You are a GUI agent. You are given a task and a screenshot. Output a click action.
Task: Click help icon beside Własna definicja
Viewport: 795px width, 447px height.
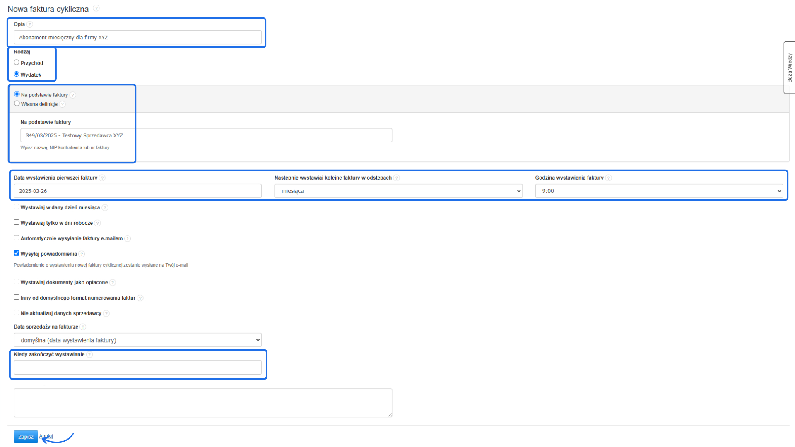click(x=63, y=104)
